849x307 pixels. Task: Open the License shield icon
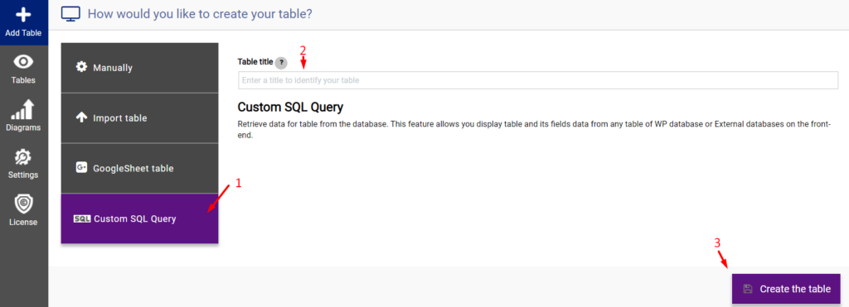[x=23, y=204]
